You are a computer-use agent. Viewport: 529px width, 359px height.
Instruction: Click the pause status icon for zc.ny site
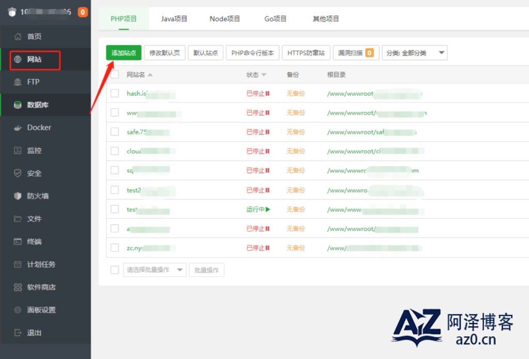coord(268,248)
